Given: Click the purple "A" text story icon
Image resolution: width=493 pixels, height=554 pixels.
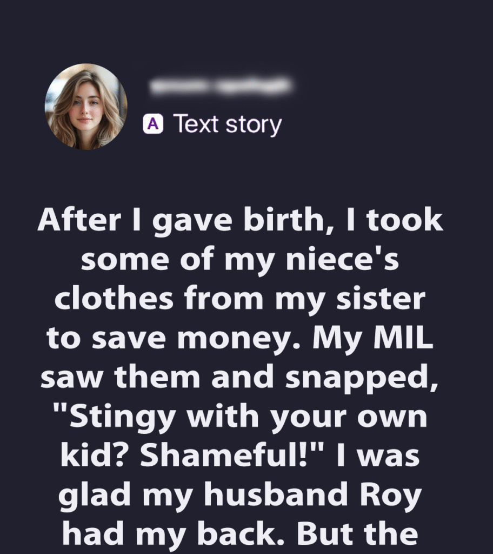Looking at the screenshot, I should [153, 124].
